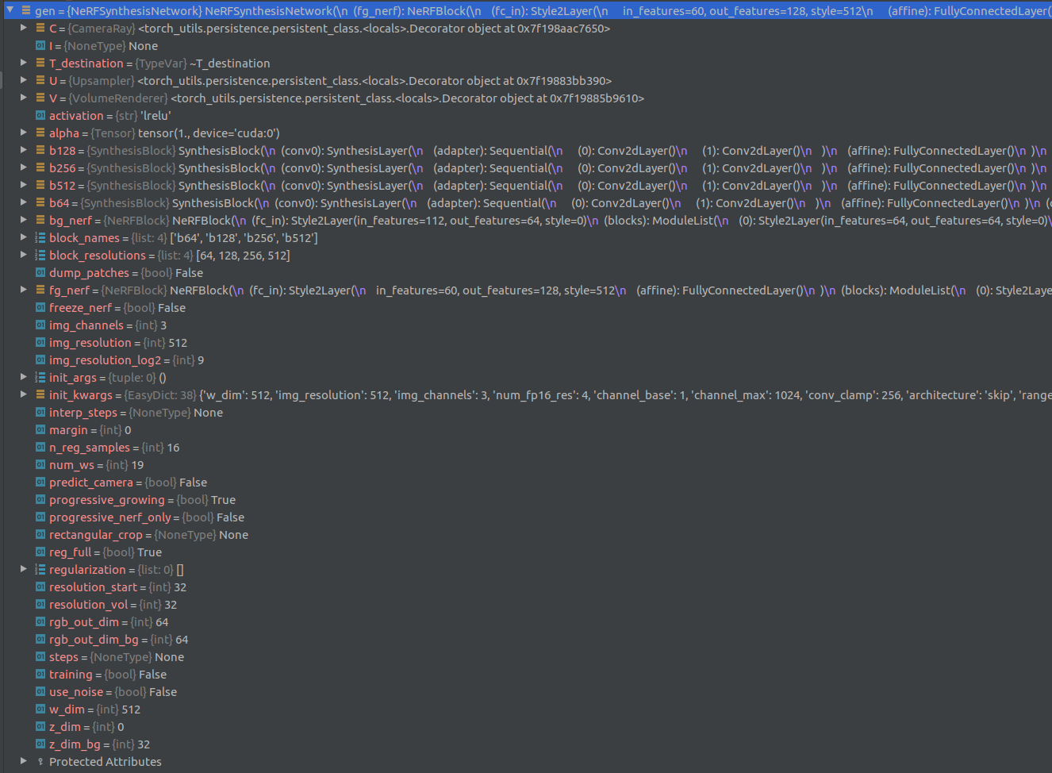Select the steps NoneType row

(526, 656)
